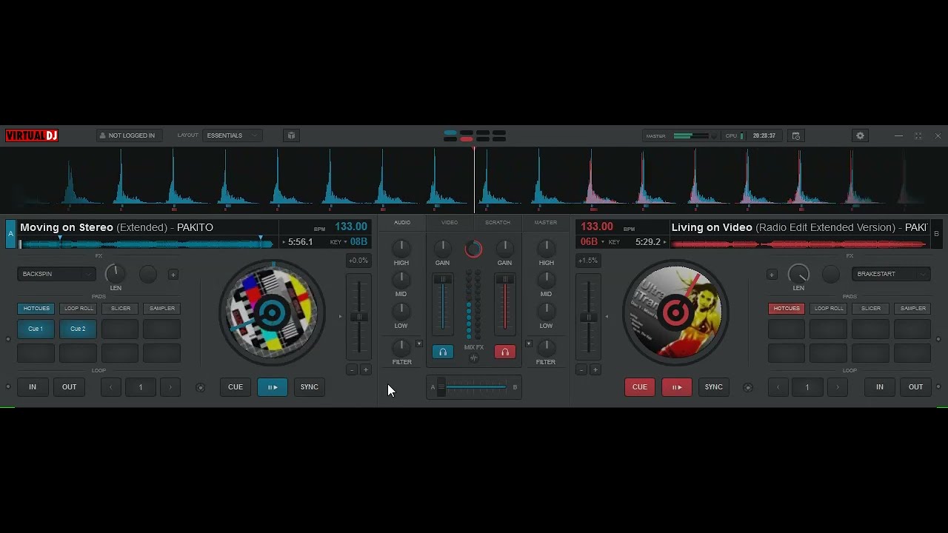This screenshot has height=533, width=948.
Task: Switch to the SCRATCH mixer tab
Action: pos(498,222)
